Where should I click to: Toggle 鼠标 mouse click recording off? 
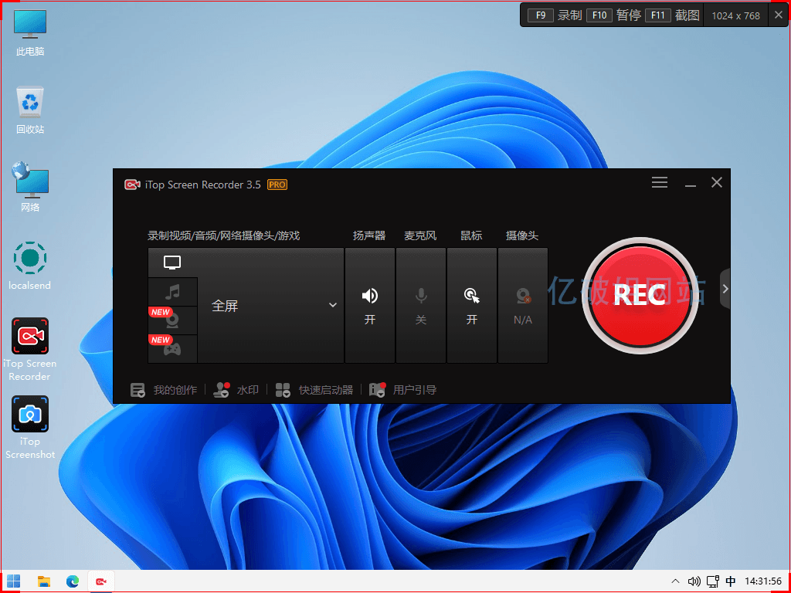coord(471,303)
